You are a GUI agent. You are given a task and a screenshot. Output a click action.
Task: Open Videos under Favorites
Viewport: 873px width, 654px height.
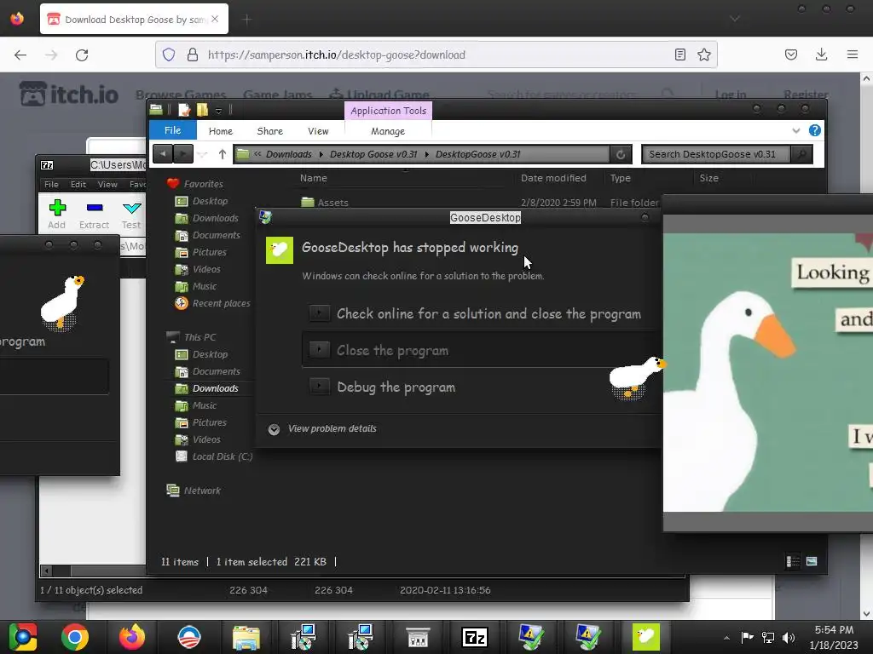click(x=198, y=269)
